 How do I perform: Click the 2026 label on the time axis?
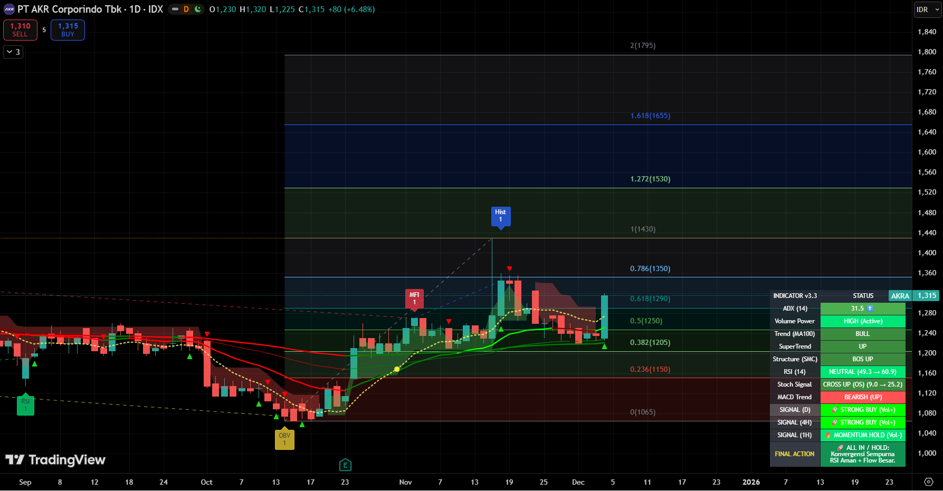pos(751,482)
